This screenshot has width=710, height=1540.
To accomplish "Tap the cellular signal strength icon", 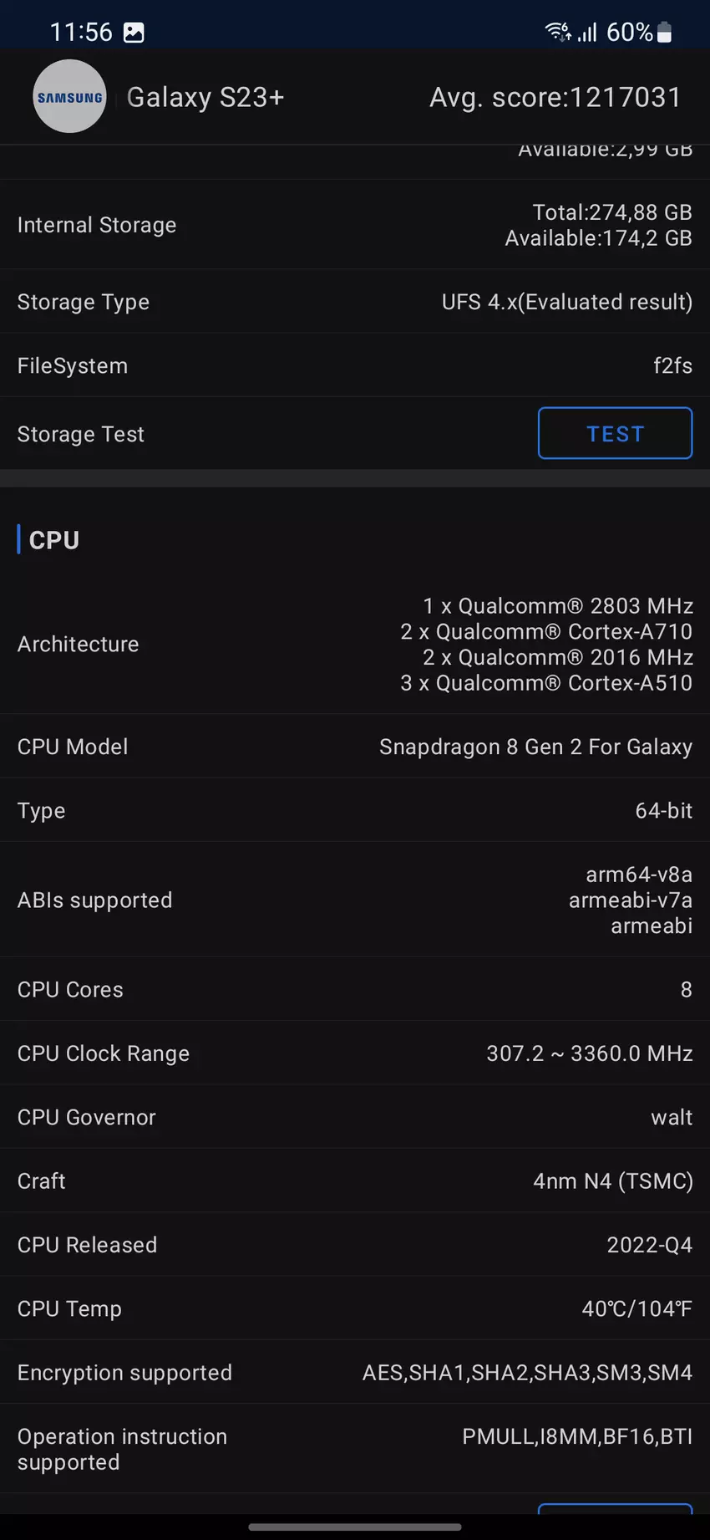I will [x=588, y=33].
